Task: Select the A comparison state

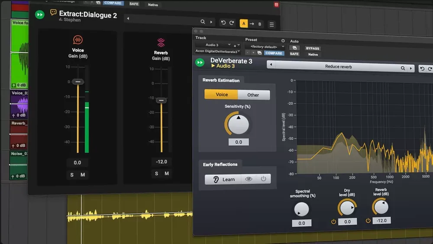Action: coord(243,24)
